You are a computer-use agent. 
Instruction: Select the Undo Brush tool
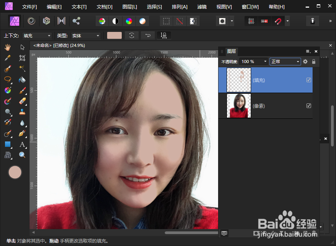8,123
